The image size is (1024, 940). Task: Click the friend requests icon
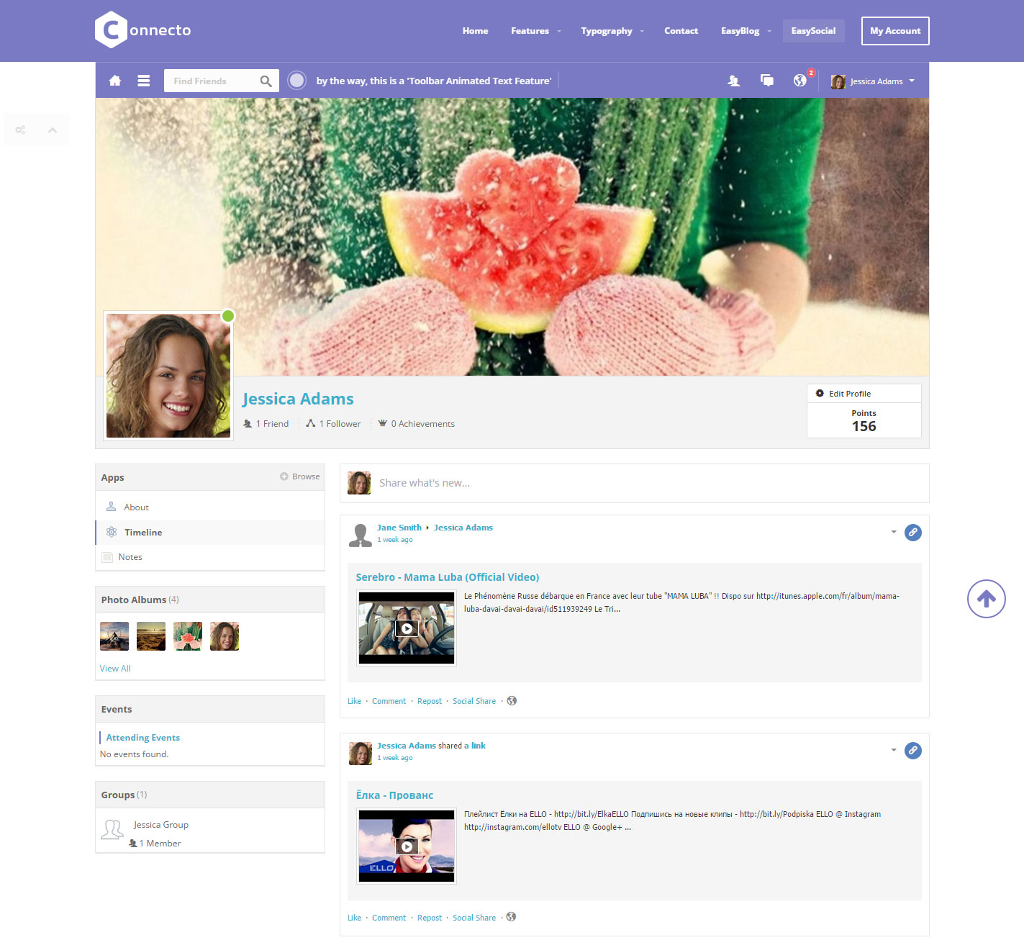pos(733,81)
